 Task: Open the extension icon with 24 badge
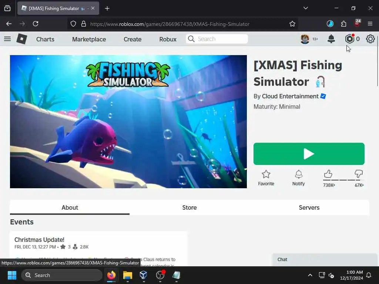tap(357, 23)
